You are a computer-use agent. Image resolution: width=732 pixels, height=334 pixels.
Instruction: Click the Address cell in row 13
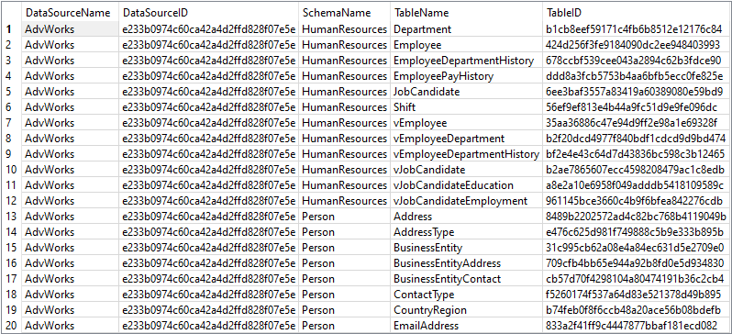click(466, 217)
